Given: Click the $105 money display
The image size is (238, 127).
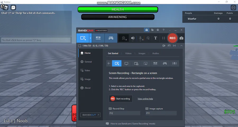Looking at the screenshot, I should tap(230, 112).
